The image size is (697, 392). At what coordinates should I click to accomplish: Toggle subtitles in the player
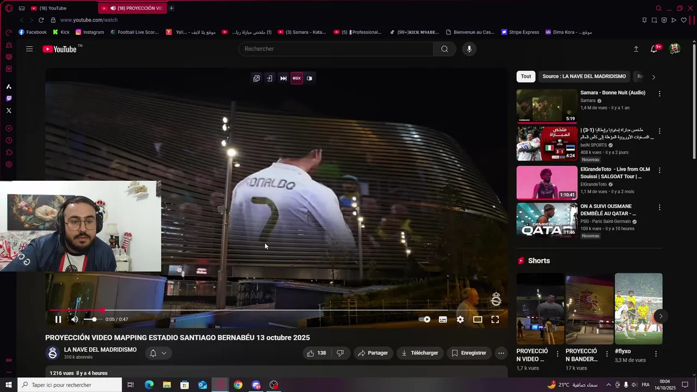pos(443,320)
